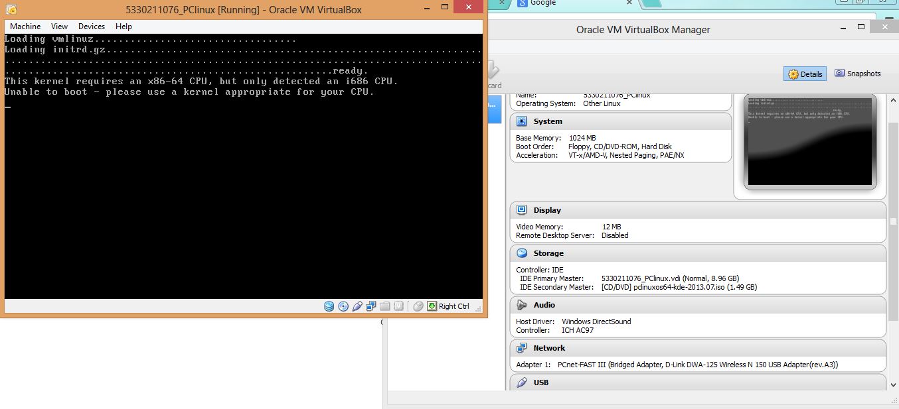The image size is (899, 409).
Task: Click the VirtualBox icon in the VM window title bar
Action: point(10,9)
